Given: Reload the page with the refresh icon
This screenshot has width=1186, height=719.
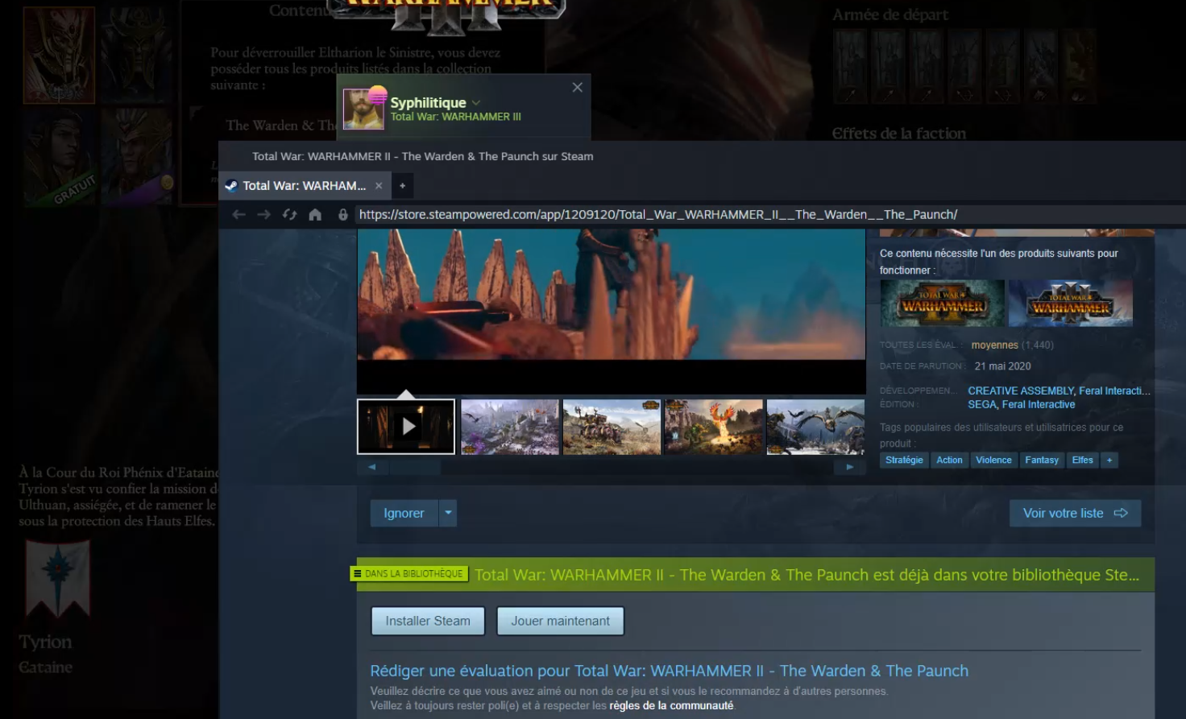Looking at the screenshot, I should (x=288, y=214).
